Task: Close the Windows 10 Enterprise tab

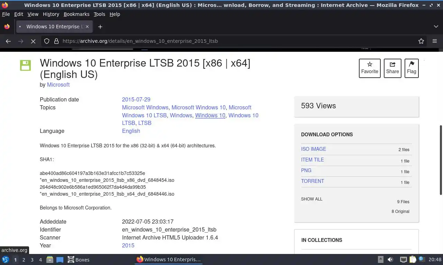Action: [87, 27]
